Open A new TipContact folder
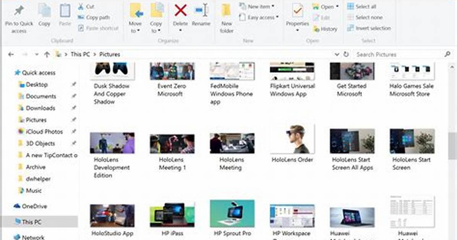 click(48, 155)
